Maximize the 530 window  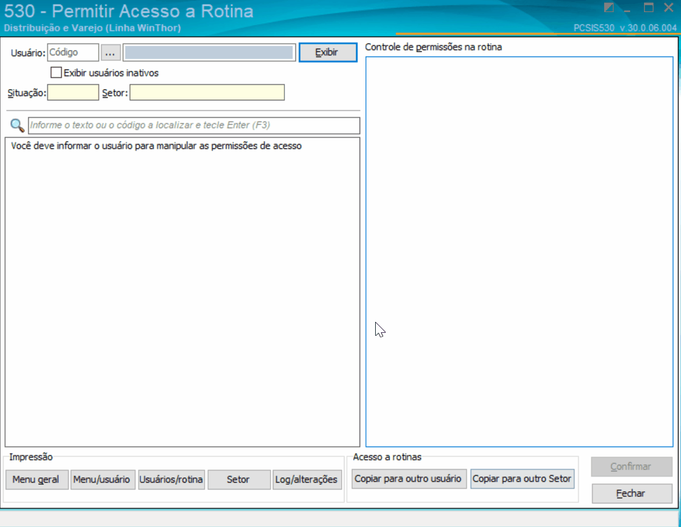pyautogui.click(x=649, y=8)
